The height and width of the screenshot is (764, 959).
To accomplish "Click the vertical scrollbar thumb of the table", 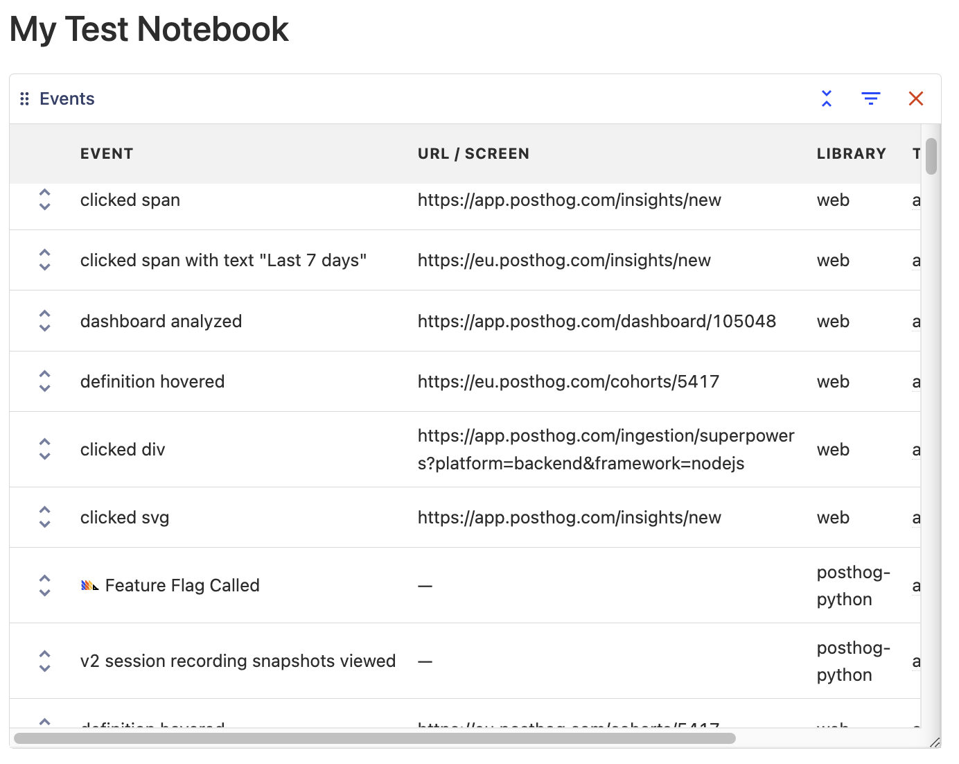I will (931, 157).
